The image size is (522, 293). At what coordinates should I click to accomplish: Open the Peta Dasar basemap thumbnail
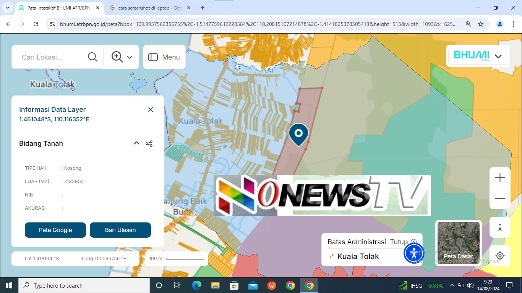(458, 243)
